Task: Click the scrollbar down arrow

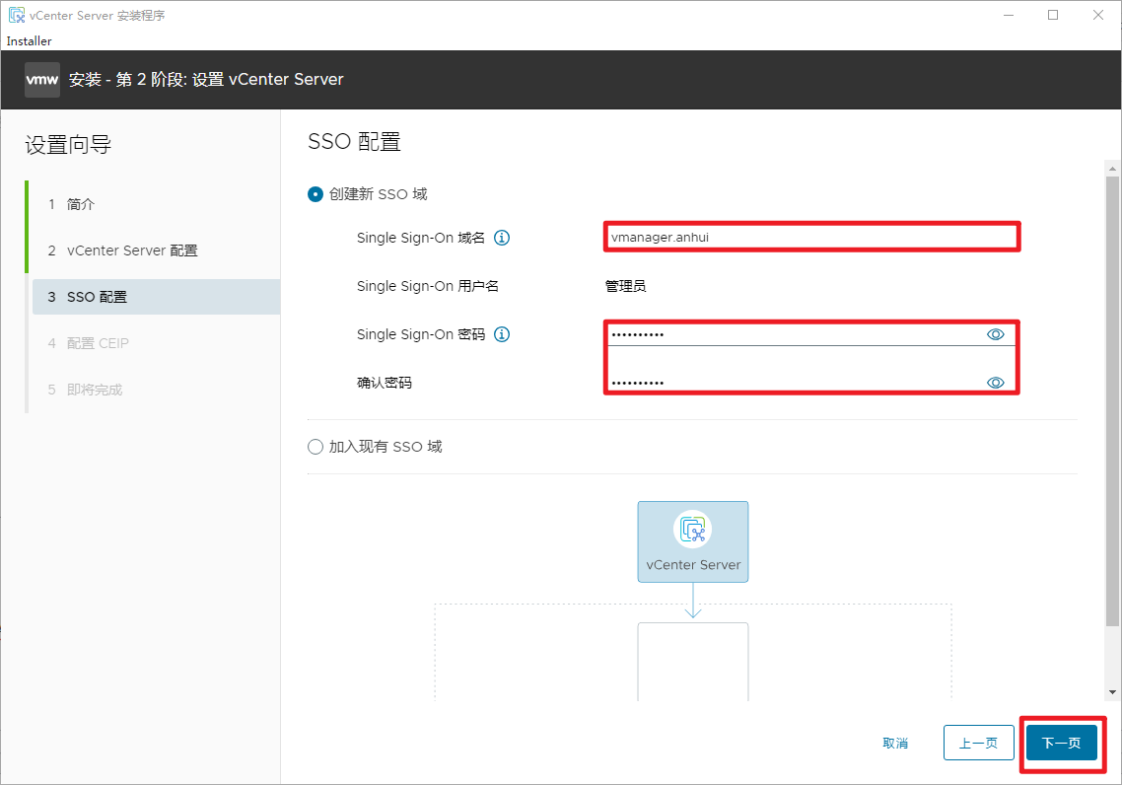Action: pyautogui.click(x=1112, y=692)
